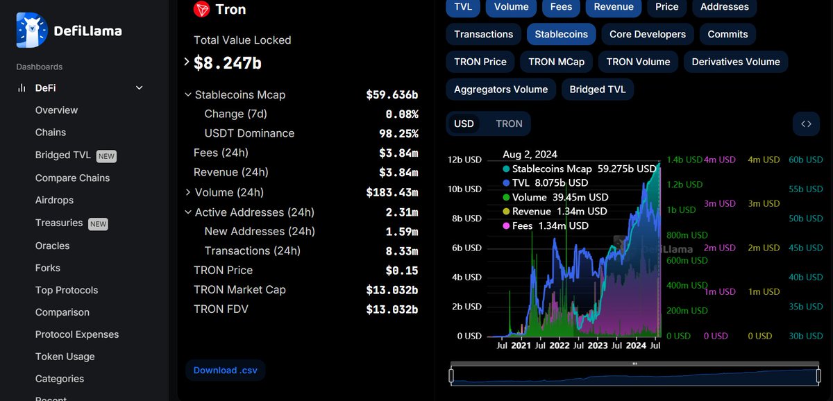833x401 pixels.
Task: Enable the Core Developers metric
Action: point(647,34)
